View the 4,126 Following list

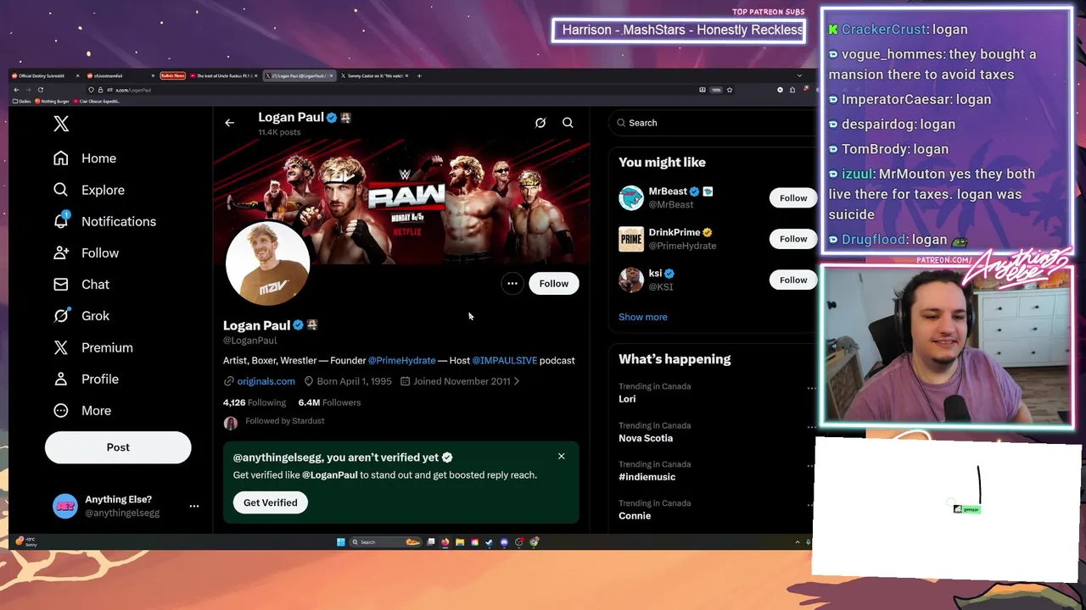(x=255, y=402)
